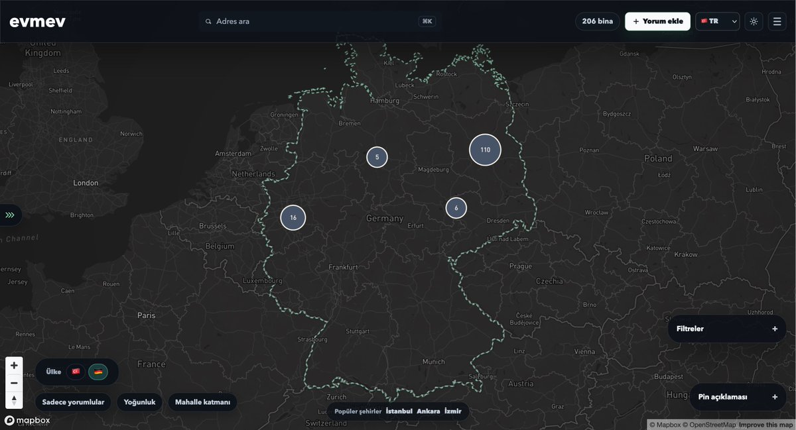This screenshot has height=430, width=796.
Task: Open the 6 cluster marker
Action: (x=456, y=208)
